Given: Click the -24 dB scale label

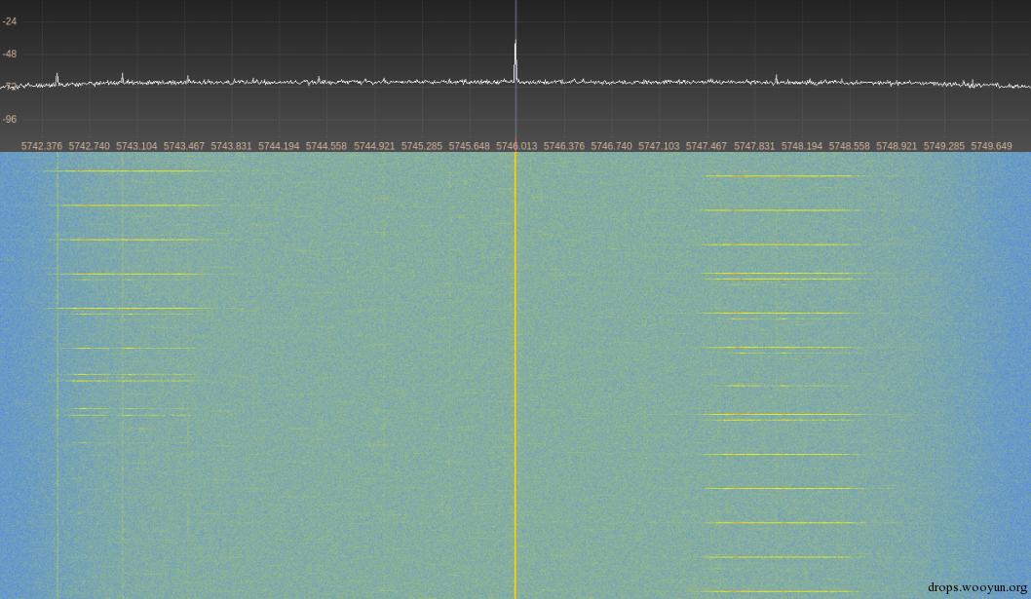Looking at the screenshot, I should pos(9,21).
